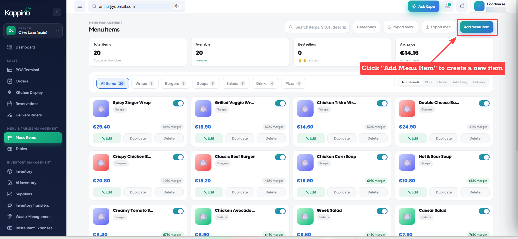
Task: Open the notifications bell
Action: [x=462, y=6]
